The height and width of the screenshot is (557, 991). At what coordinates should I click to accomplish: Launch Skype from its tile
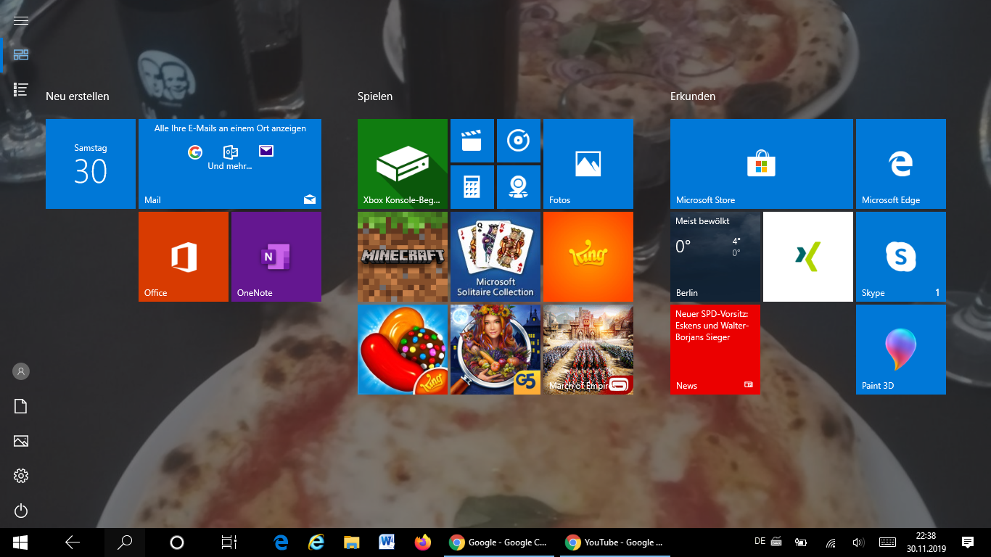(900, 257)
